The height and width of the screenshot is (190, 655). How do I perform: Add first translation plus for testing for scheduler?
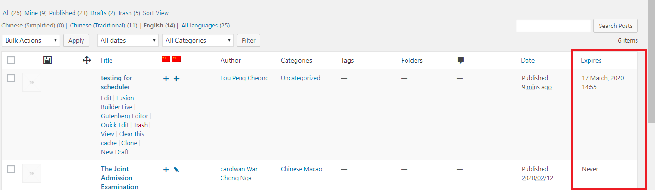click(x=166, y=79)
